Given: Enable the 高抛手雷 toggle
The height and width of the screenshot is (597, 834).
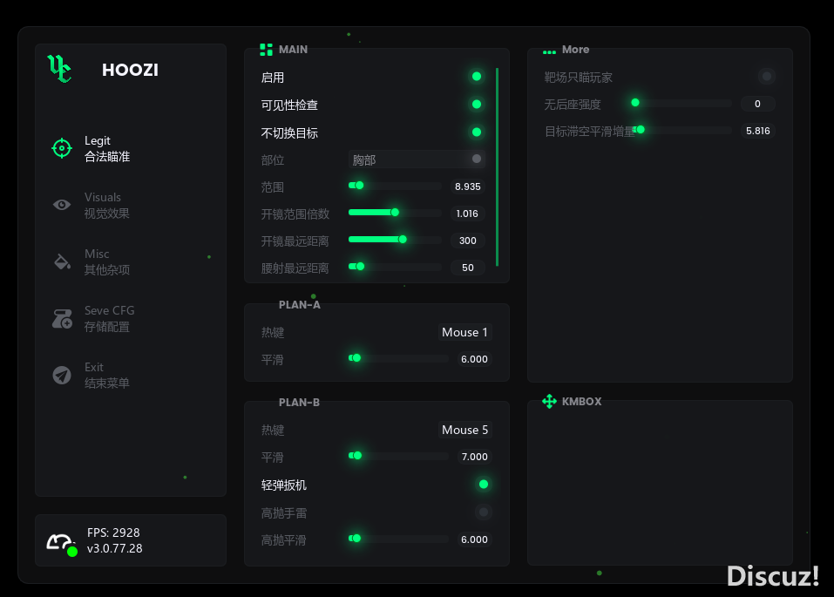Looking at the screenshot, I should point(483,512).
